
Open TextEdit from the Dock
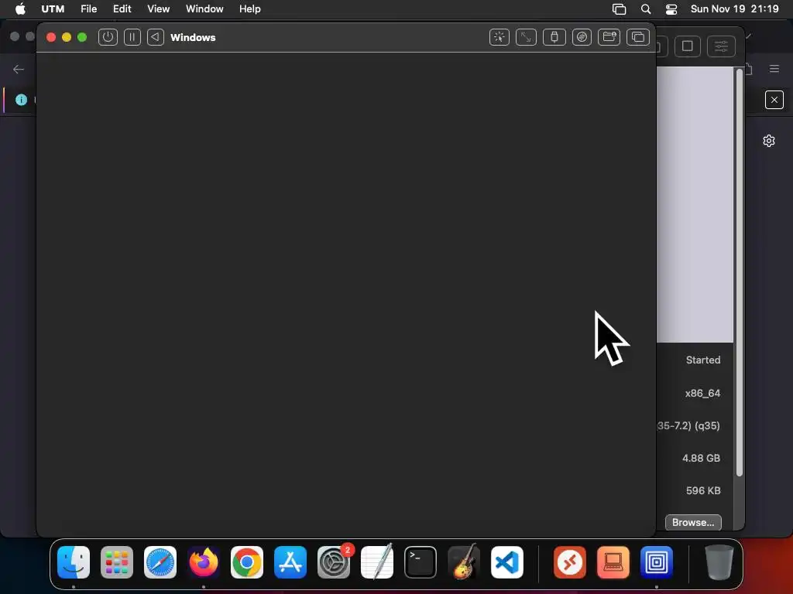tap(377, 562)
